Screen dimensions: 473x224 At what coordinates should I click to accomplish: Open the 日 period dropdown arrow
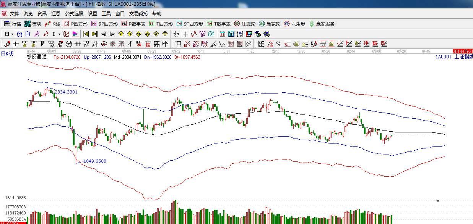coord(12,34)
